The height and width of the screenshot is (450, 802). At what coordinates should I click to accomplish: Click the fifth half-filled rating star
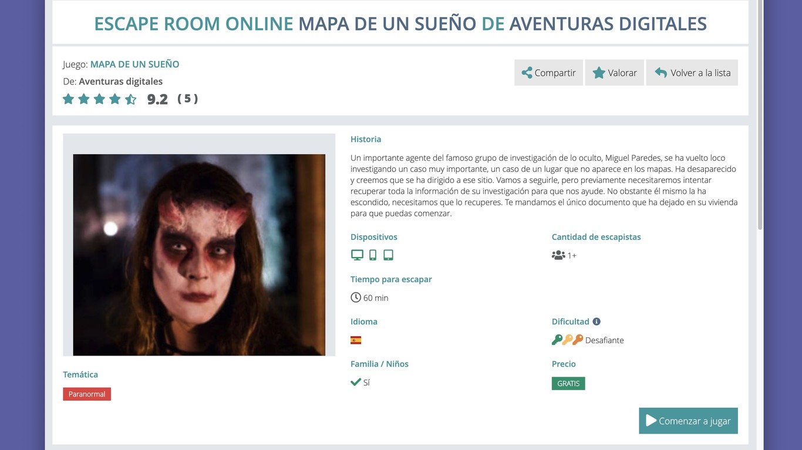click(x=130, y=99)
